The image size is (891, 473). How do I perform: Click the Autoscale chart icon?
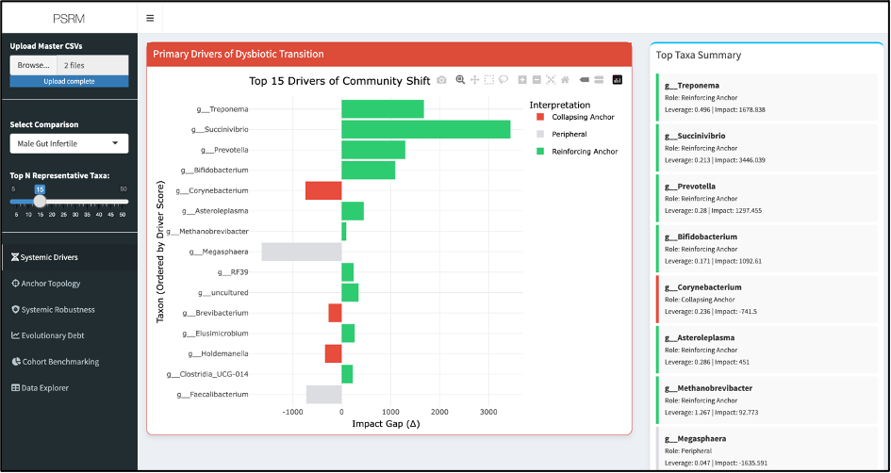point(551,80)
